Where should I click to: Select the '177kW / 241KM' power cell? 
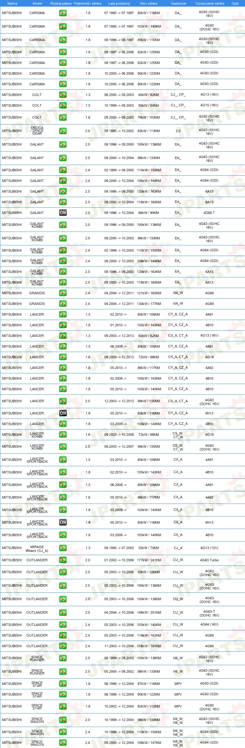click(x=149, y=560)
